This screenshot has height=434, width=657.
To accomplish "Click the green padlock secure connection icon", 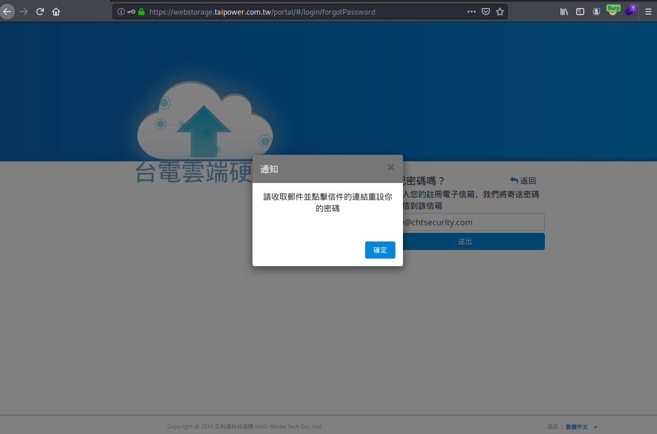I will click(141, 12).
